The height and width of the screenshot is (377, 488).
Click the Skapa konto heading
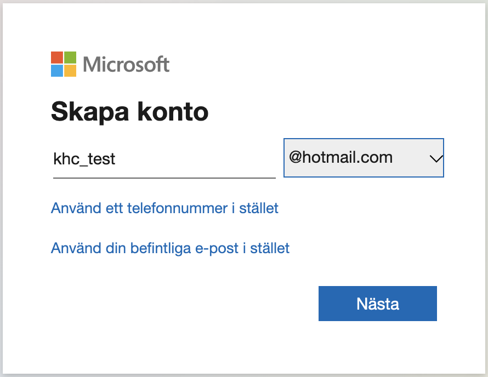coord(130,112)
